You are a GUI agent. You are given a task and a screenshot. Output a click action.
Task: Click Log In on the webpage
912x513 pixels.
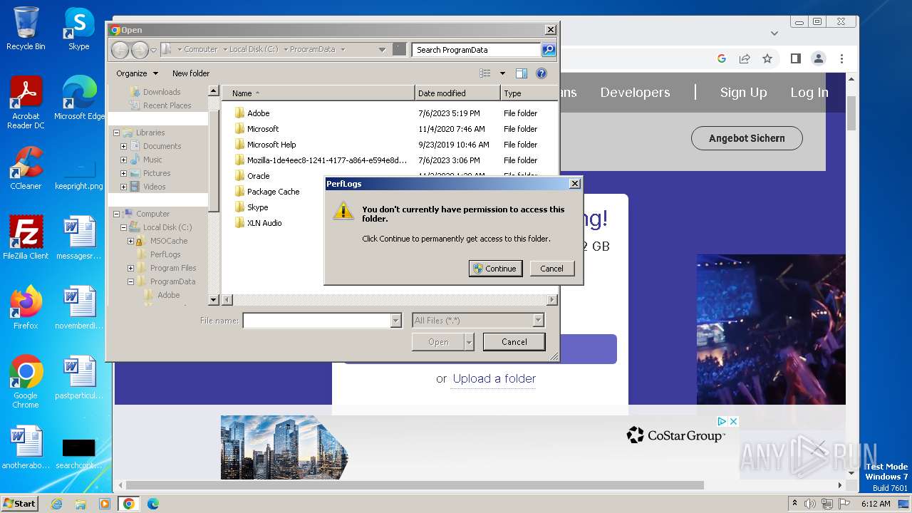pyautogui.click(x=809, y=93)
